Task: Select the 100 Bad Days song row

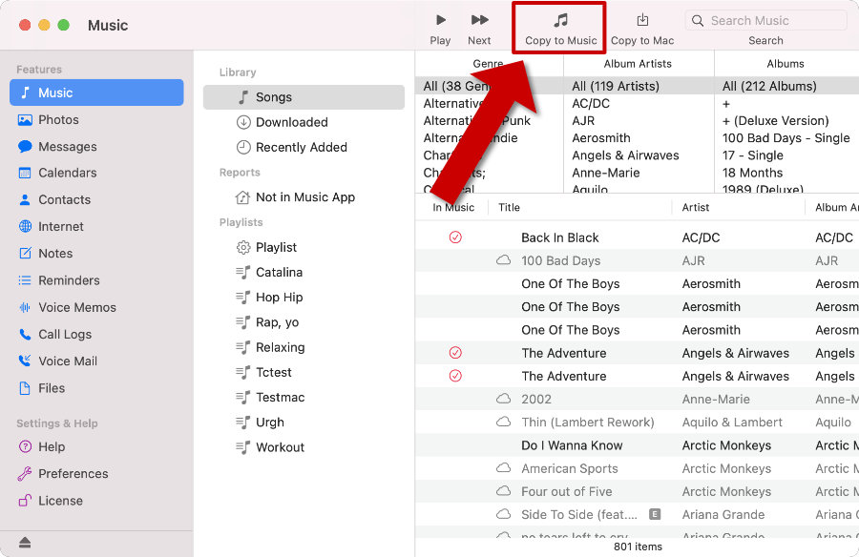Action: tap(638, 260)
